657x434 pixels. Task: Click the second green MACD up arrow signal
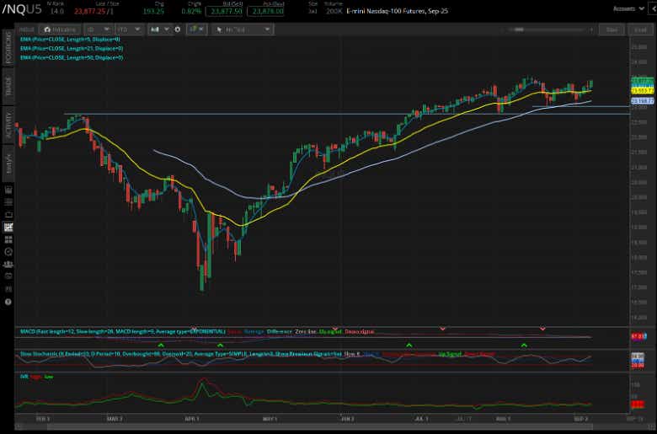click(x=220, y=346)
